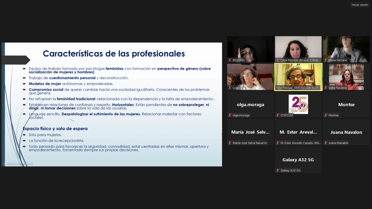Click muted mic icon beside Elena Serrano
This screenshot has width=372, height=209.
point(325,60)
